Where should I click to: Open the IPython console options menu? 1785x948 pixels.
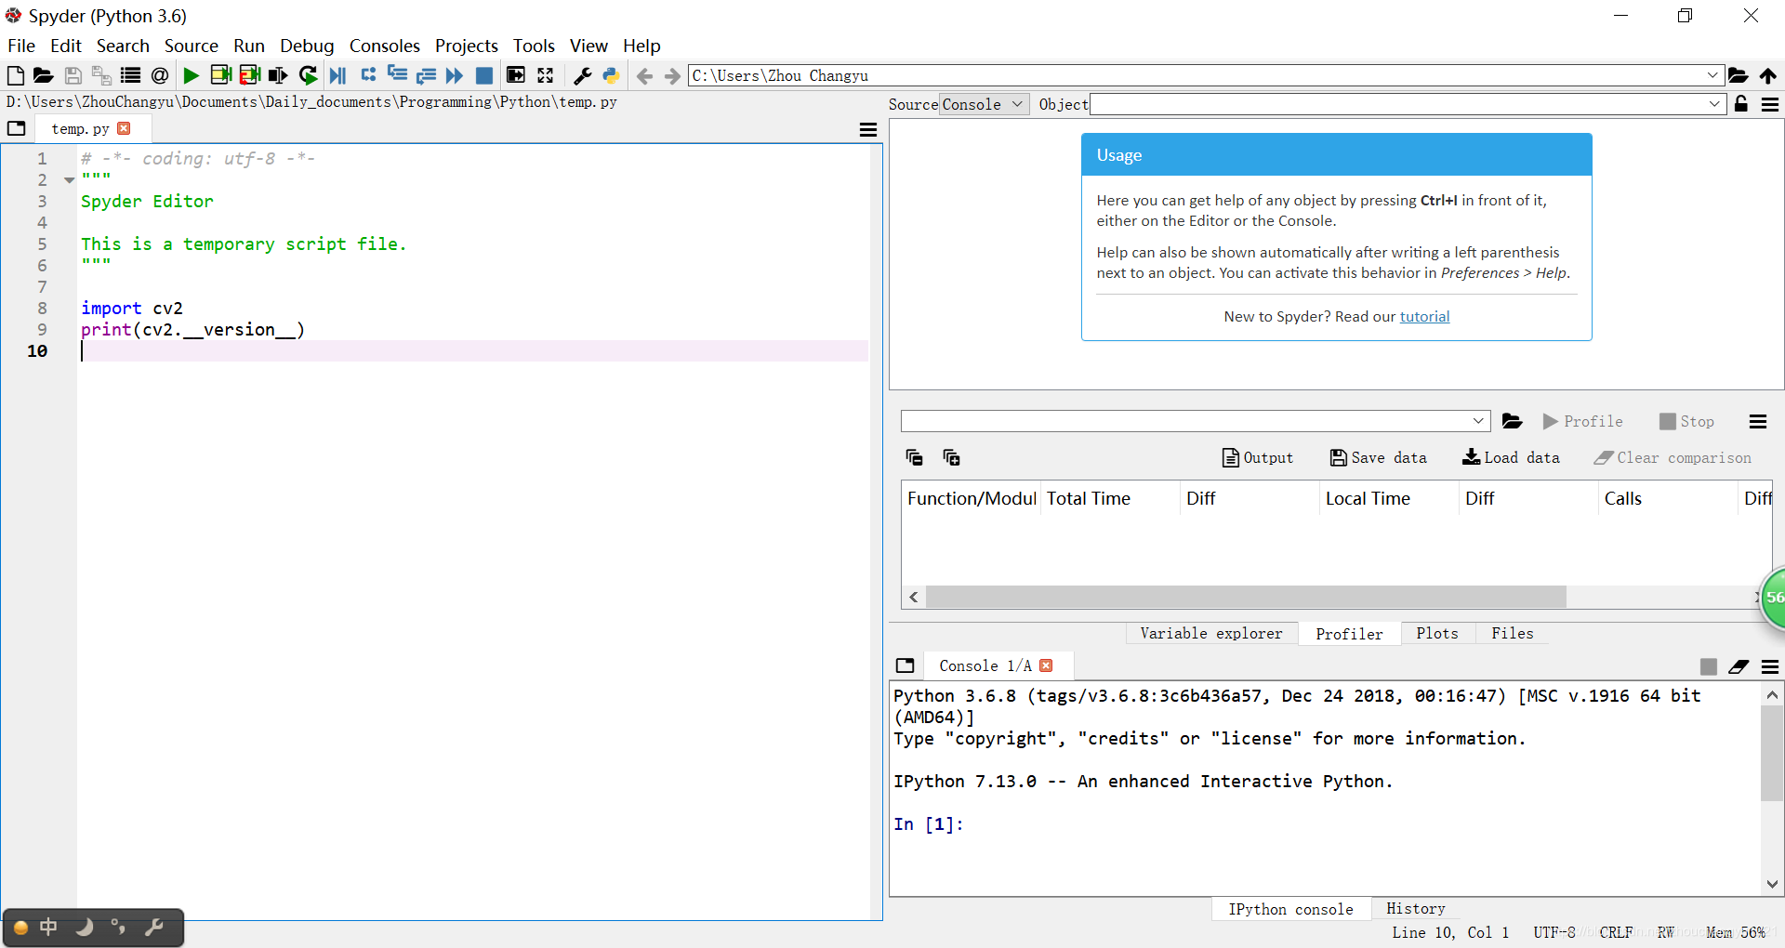[1770, 666]
